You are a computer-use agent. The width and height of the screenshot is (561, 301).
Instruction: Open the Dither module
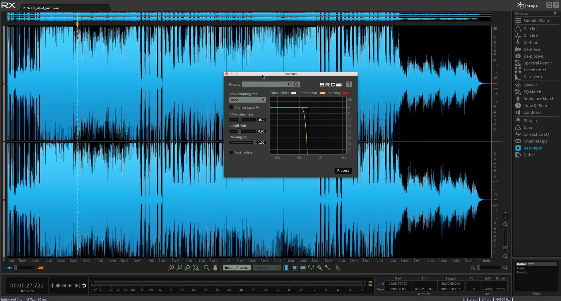(x=529, y=155)
